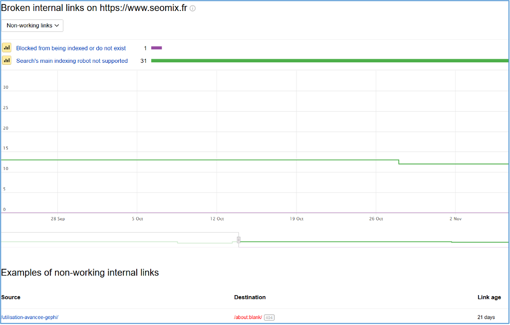The width and height of the screenshot is (510, 325).
Task: Open the /about:blank/ destination link
Action: click(248, 317)
